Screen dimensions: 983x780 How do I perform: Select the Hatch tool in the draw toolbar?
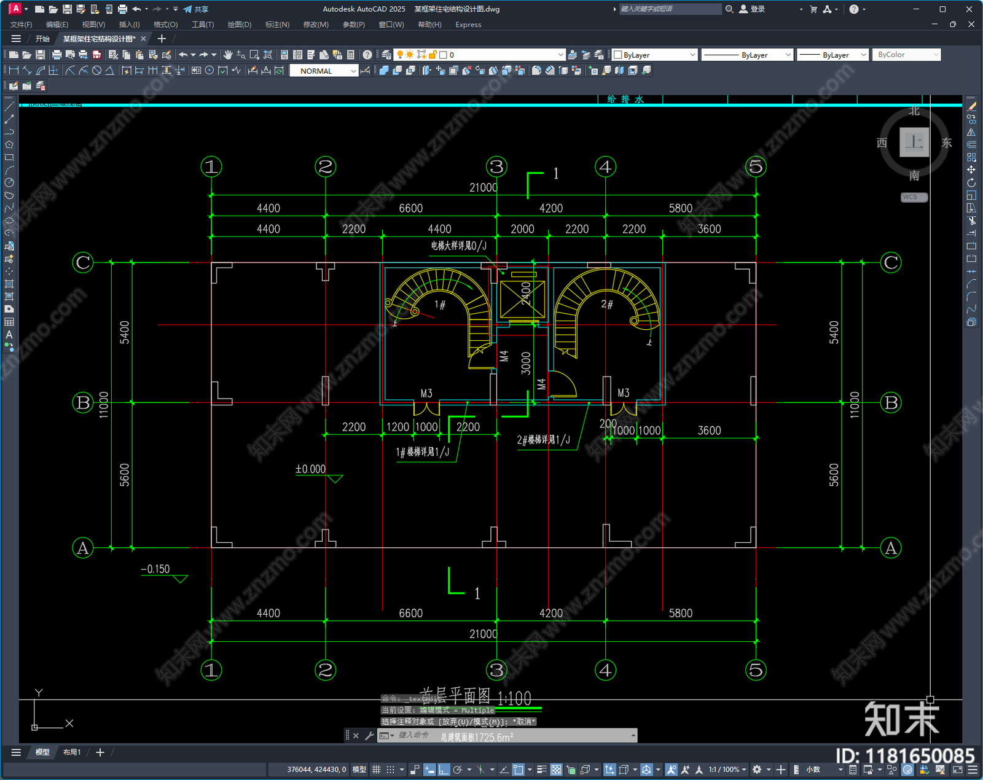tap(9, 284)
